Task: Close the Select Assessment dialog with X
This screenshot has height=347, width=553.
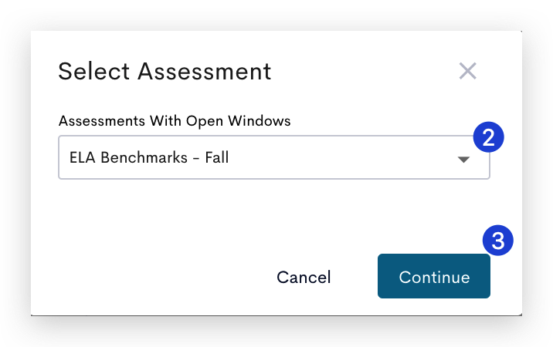Action: click(x=467, y=71)
